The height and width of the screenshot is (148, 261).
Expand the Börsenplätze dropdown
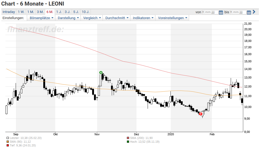tap(41, 18)
